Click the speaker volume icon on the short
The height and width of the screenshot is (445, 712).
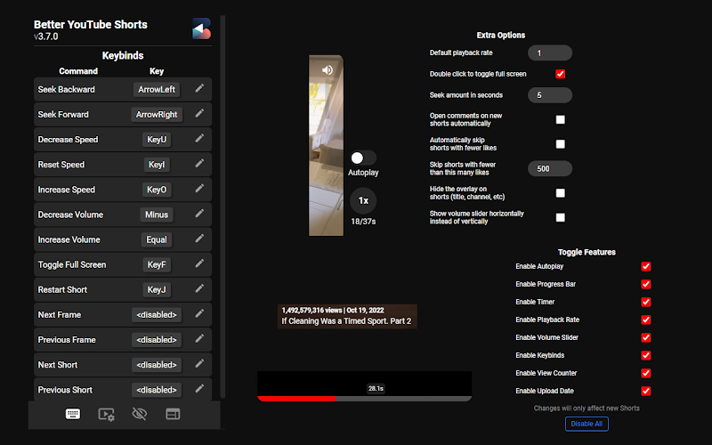(x=327, y=70)
